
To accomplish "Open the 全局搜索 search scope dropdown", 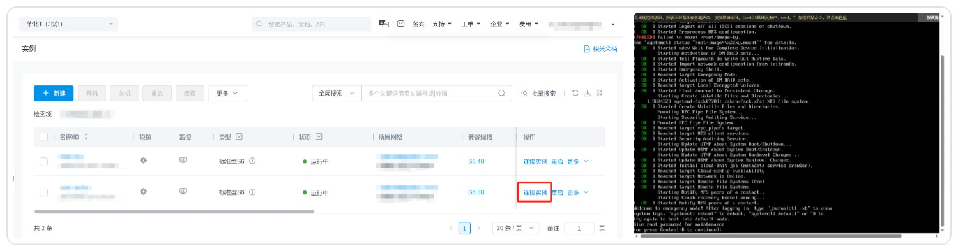I will coord(337,93).
